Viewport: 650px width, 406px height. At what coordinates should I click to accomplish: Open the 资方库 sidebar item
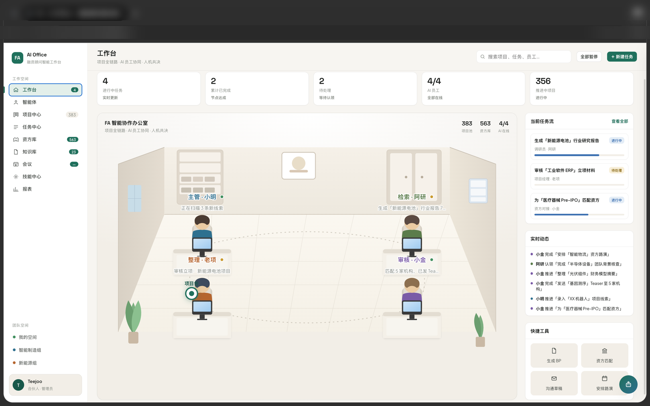(45, 140)
